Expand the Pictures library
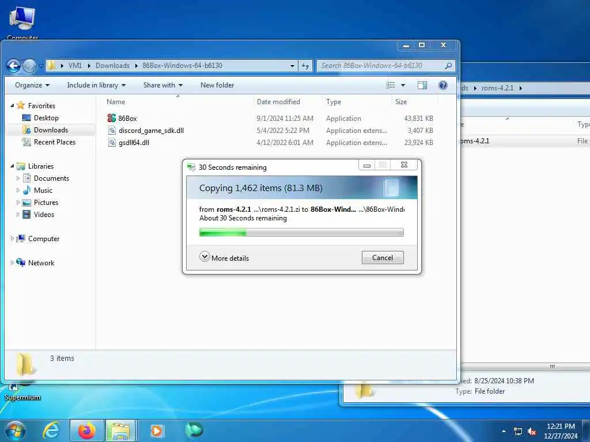 [x=18, y=203]
